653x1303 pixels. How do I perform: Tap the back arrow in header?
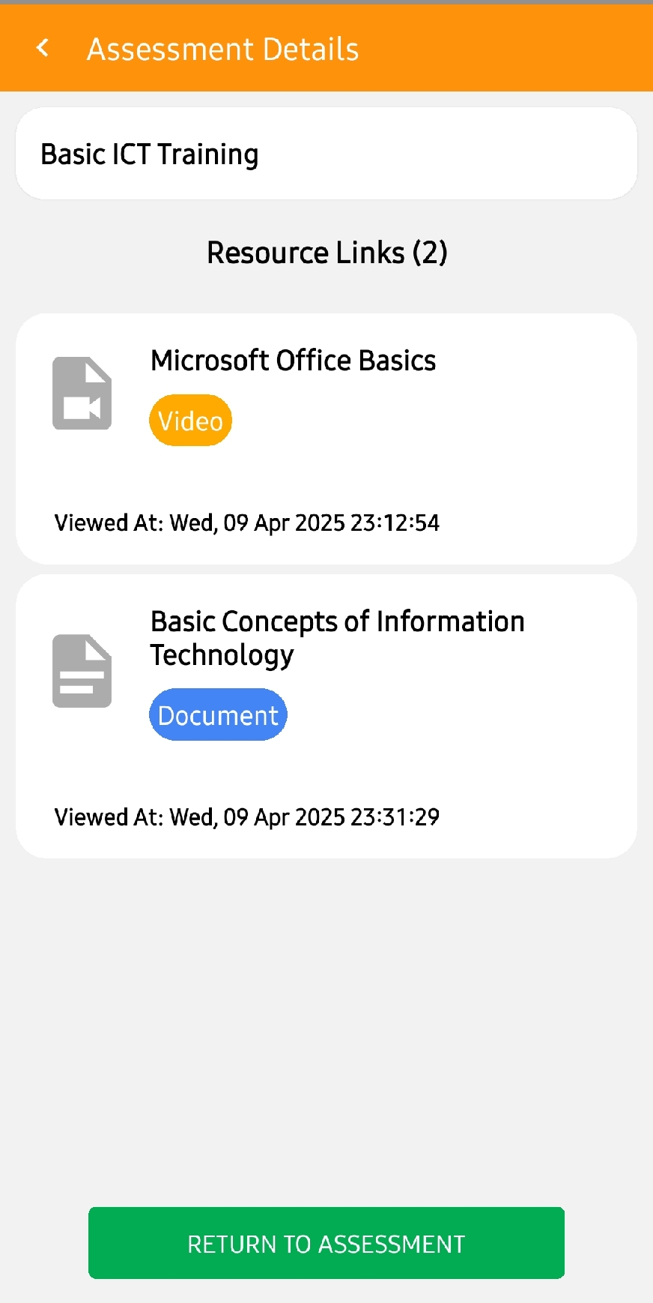pos(43,49)
